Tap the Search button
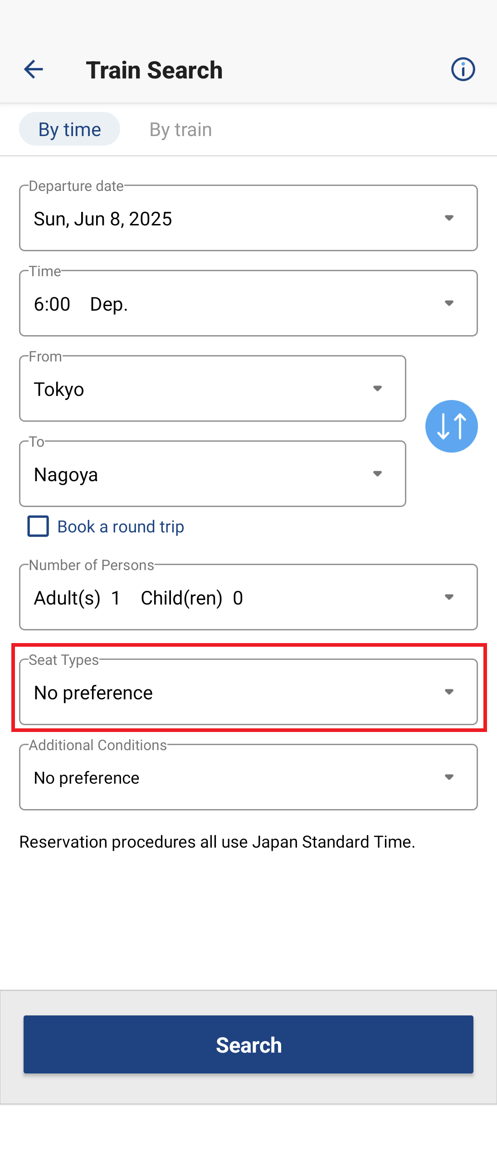 coord(248,1044)
